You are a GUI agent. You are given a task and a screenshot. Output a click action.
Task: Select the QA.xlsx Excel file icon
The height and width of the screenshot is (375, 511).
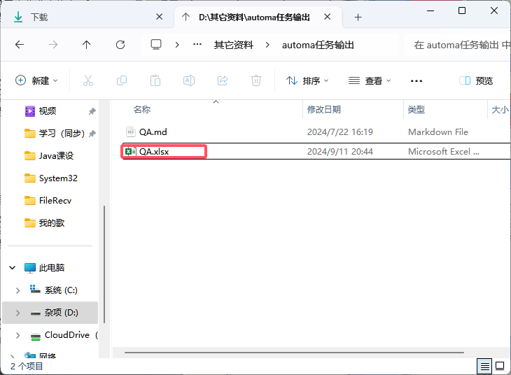click(x=131, y=152)
